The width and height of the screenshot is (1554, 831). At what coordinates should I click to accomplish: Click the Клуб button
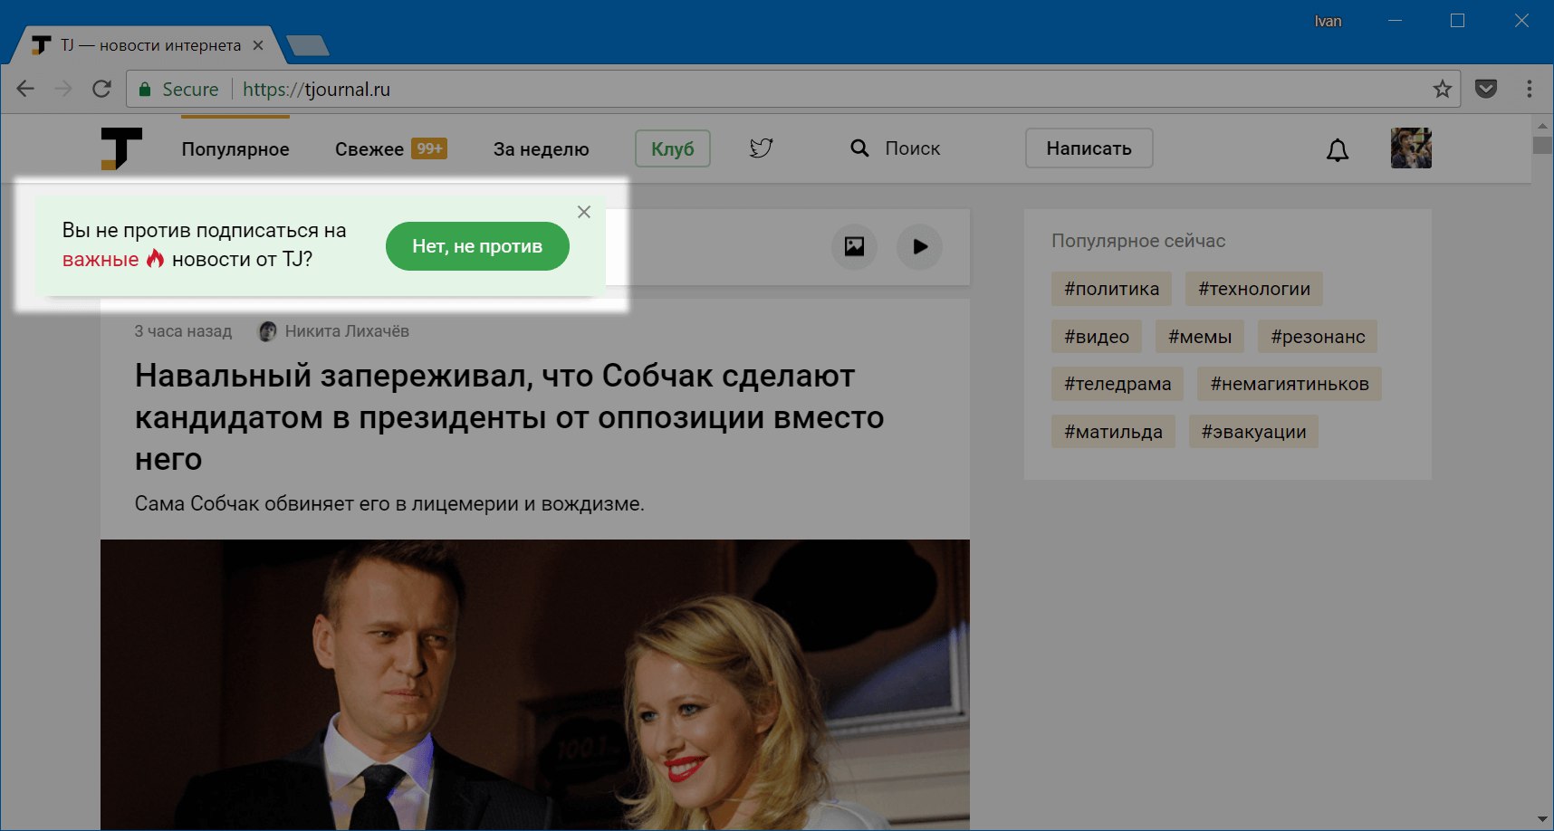673,148
